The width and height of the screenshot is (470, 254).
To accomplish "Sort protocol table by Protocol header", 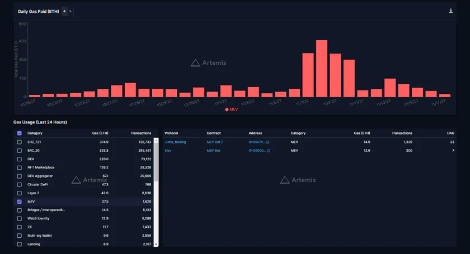I will click(x=171, y=133).
